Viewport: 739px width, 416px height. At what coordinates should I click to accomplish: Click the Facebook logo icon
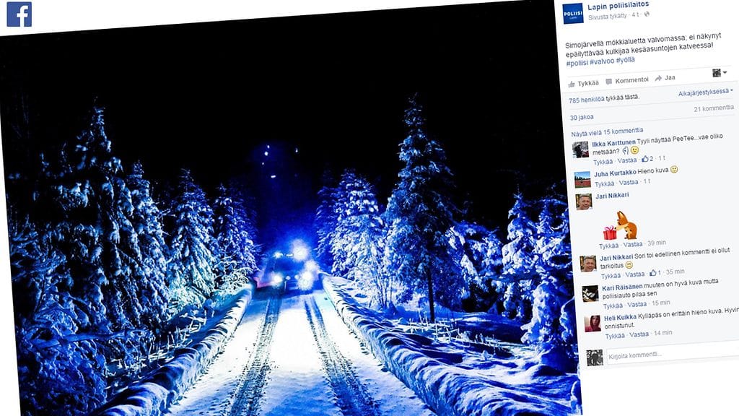pyautogui.click(x=19, y=14)
